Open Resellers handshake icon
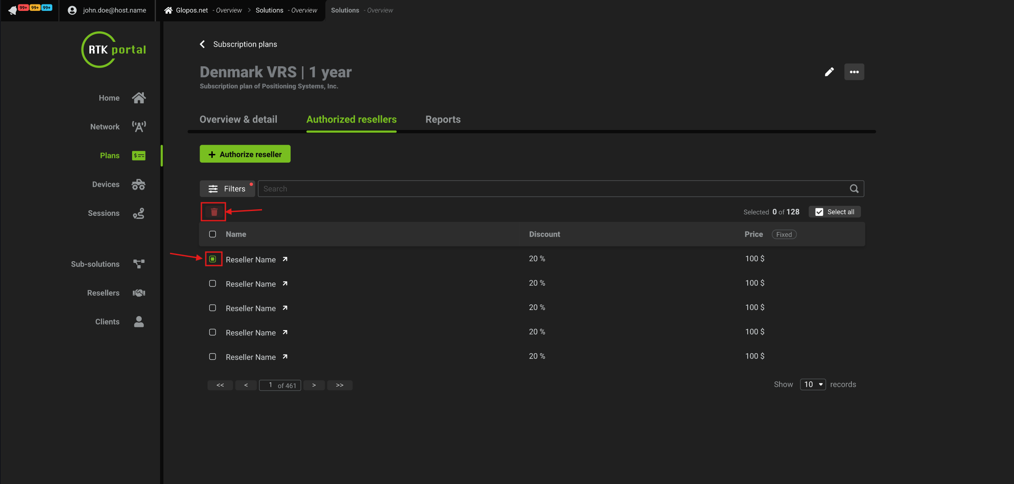Screen dimensions: 1014x484 pos(139,293)
